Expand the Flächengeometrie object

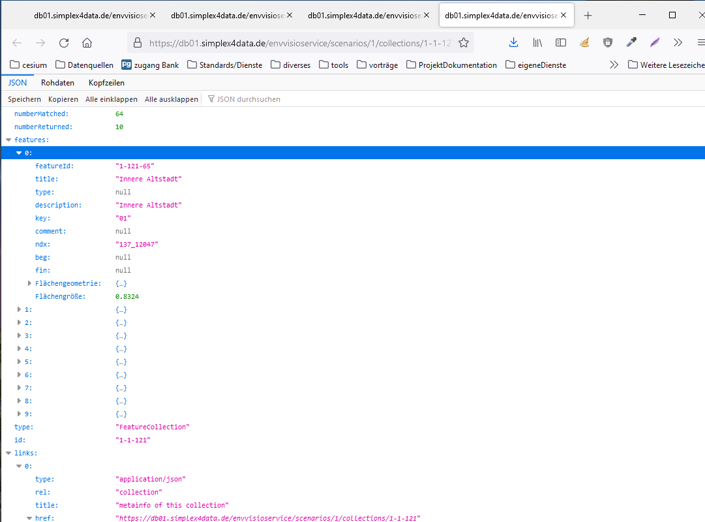[29, 283]
